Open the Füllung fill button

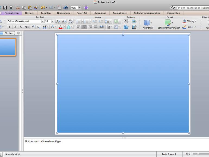click(x=190, y=21)
